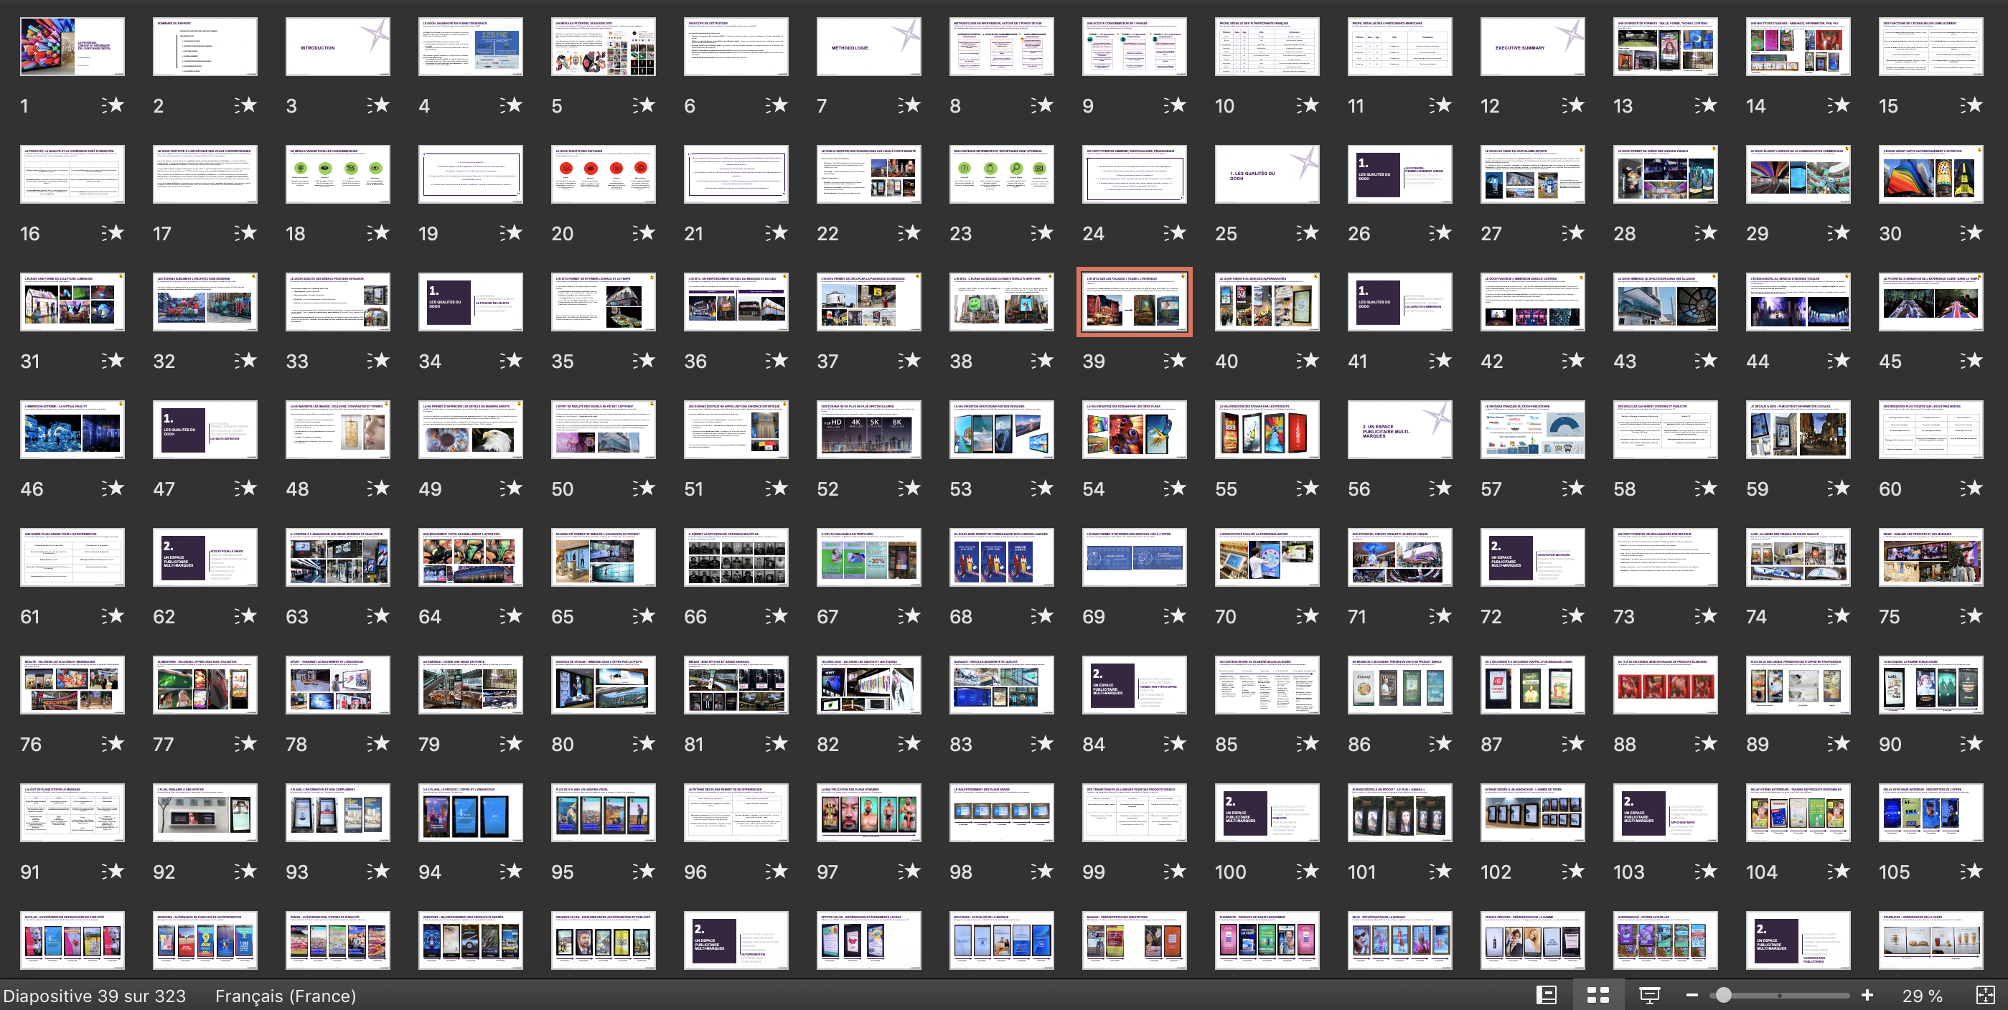Select slide 88 red images thumbnail
This screenshot has height=1010, width=2008.
point(1665,686)
